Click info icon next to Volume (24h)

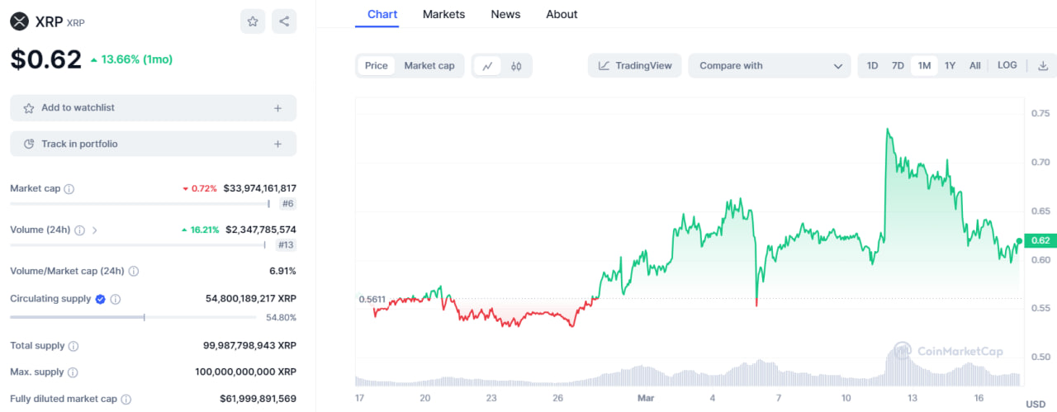click(80, 230)
